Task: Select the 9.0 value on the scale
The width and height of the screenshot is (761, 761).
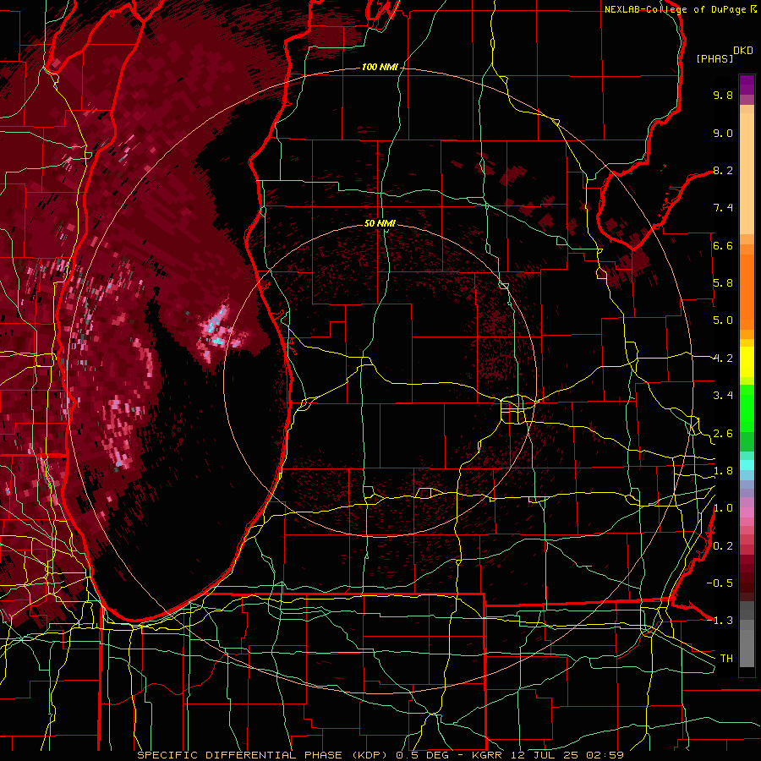Action: pos(723,133)
